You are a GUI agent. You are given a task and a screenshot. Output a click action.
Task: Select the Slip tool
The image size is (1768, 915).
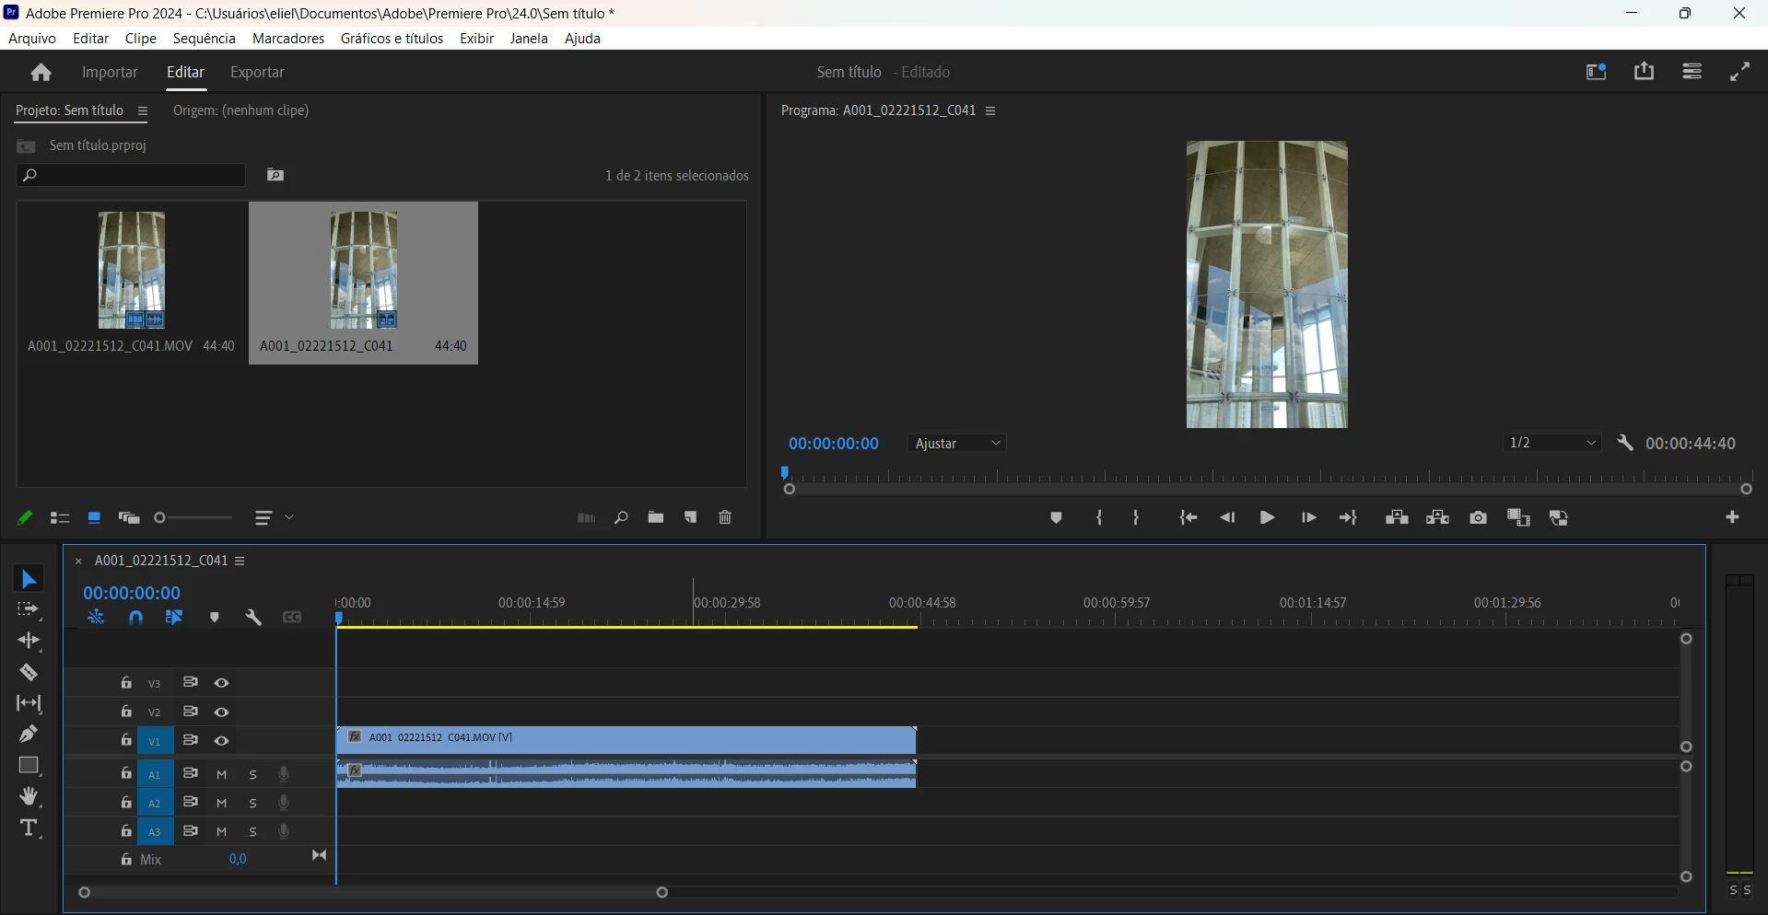click(29, 703)
